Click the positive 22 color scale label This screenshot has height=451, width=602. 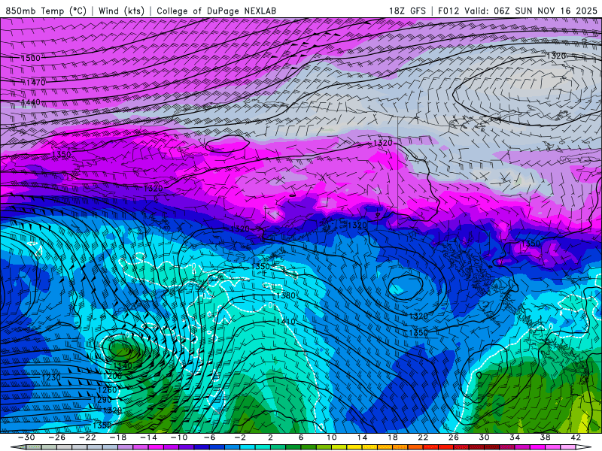point(423,437)
